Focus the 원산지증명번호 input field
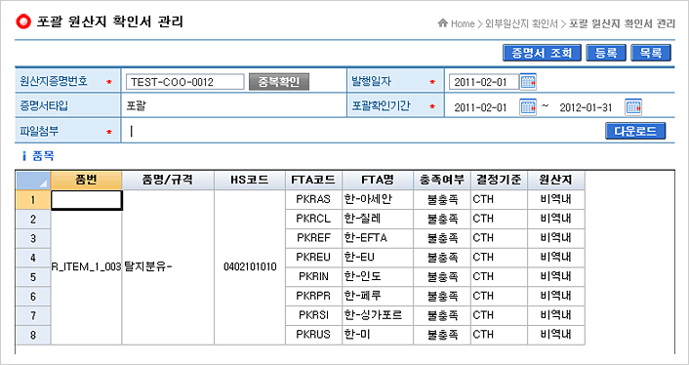The width and height of the screenshot is (689, 365). tap(185, 82)
